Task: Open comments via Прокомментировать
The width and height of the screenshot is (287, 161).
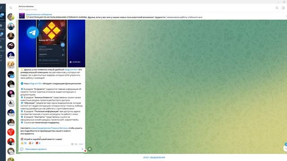Action: point(36,149)
